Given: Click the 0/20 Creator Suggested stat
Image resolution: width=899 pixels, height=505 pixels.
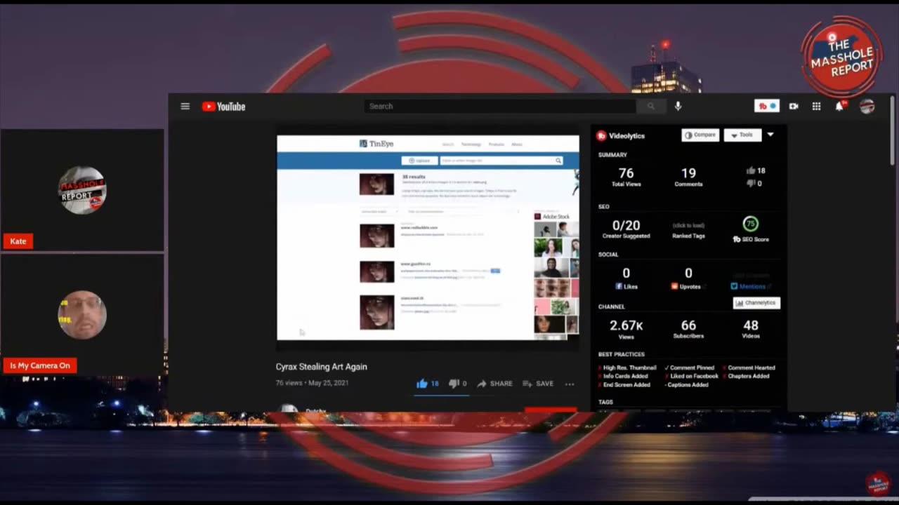Looking at the screenshot, I should click(x=626, y=229).
